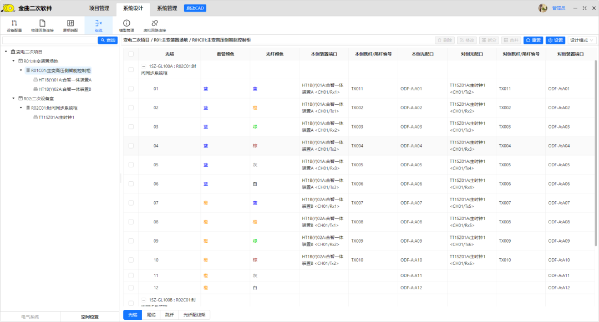This screenshot has height=322, width=599.
Task: Collapse the R02:二次设备室 tree arrow
Action: pos(13,99)
